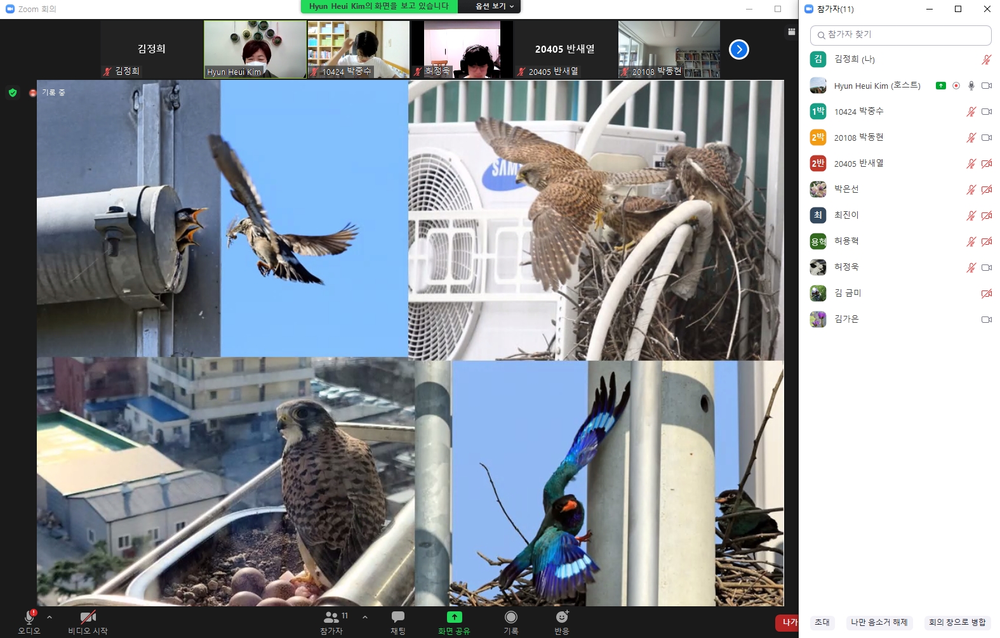Select 20108 박동현 video thumbnail
1000x638 pixels.
(x=669, y=49)
